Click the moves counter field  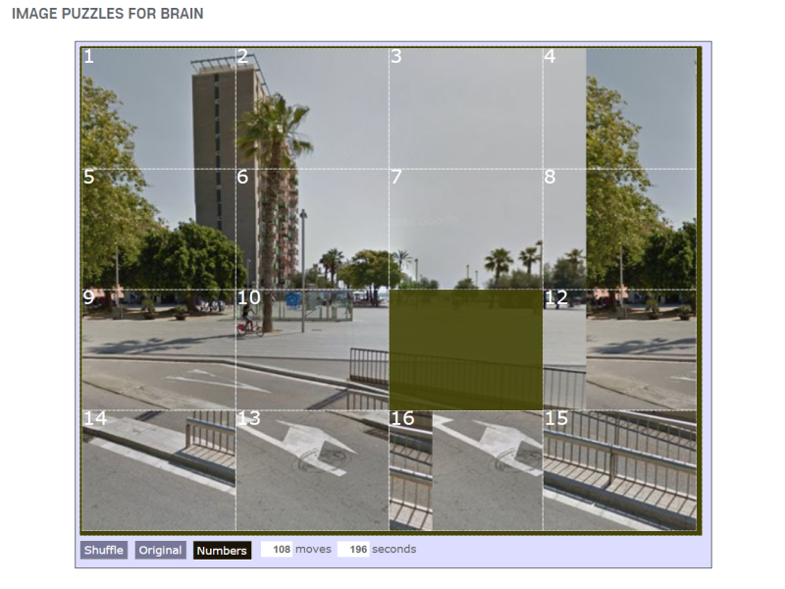click(278, 549)
